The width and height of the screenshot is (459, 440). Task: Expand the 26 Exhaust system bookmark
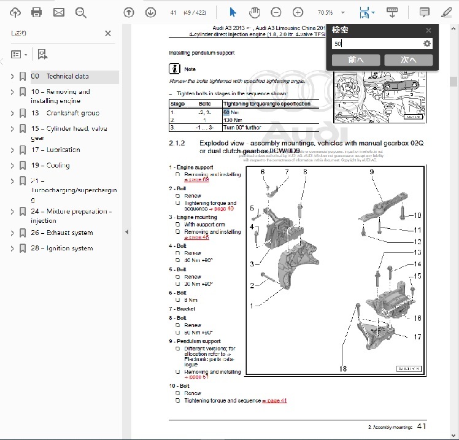click(x=12, y=233)
